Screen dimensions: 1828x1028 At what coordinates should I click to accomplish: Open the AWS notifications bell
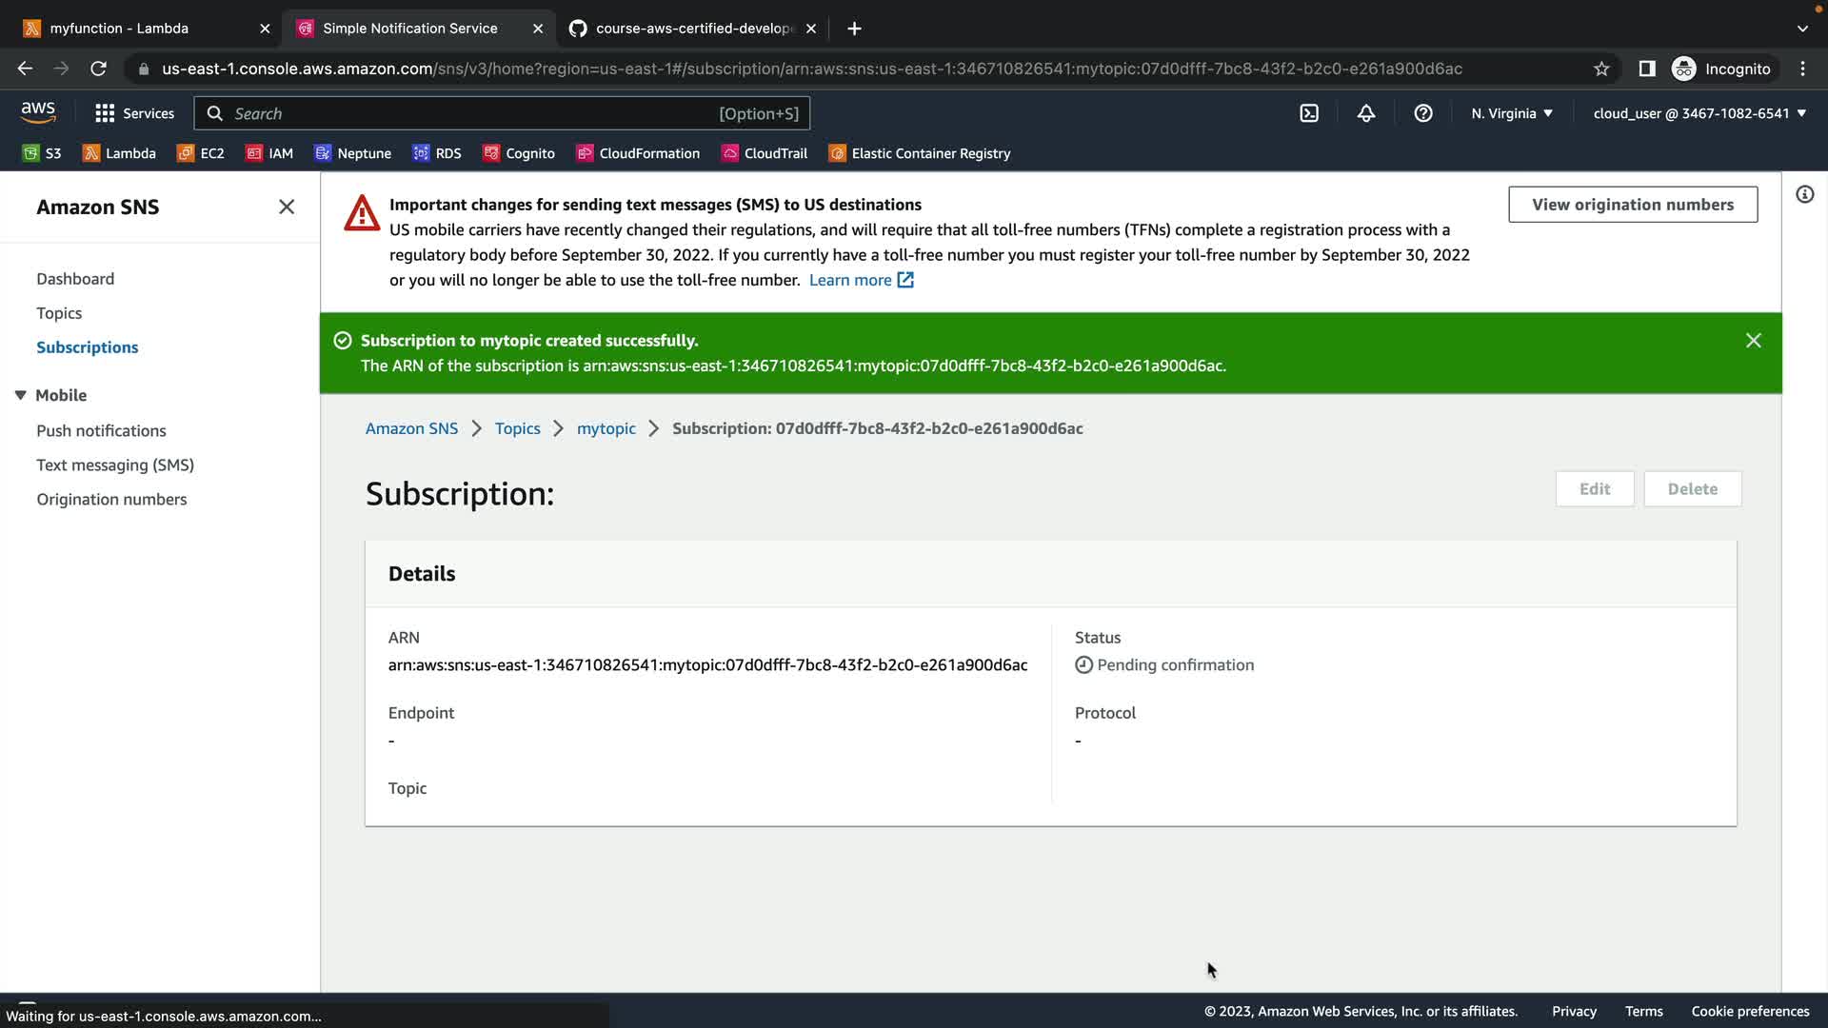1366,113
